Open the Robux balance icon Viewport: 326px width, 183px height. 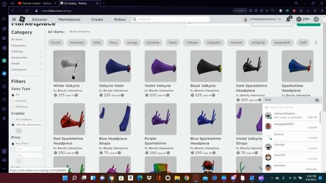click(x=299, y=19)
